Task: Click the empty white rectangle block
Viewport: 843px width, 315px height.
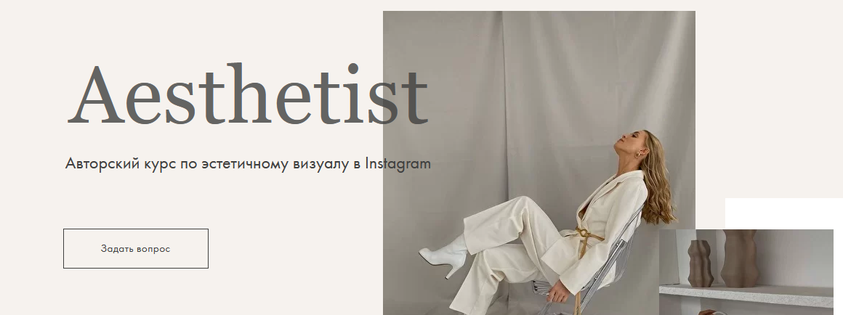Action: click(x=784, y=213)
